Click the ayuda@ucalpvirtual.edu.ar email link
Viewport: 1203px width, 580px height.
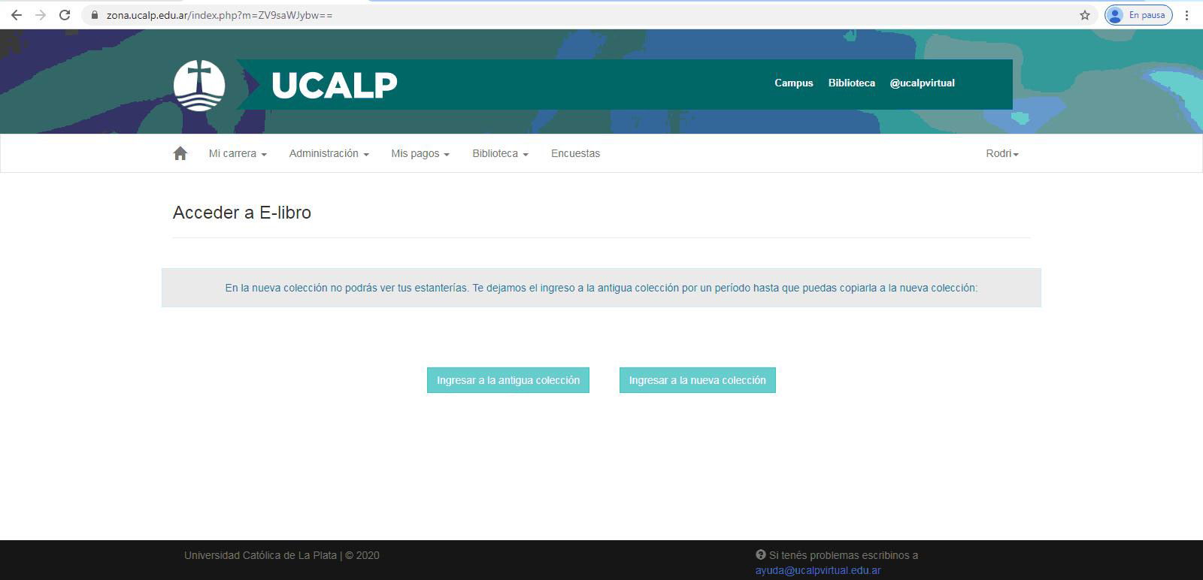(817, 570)
